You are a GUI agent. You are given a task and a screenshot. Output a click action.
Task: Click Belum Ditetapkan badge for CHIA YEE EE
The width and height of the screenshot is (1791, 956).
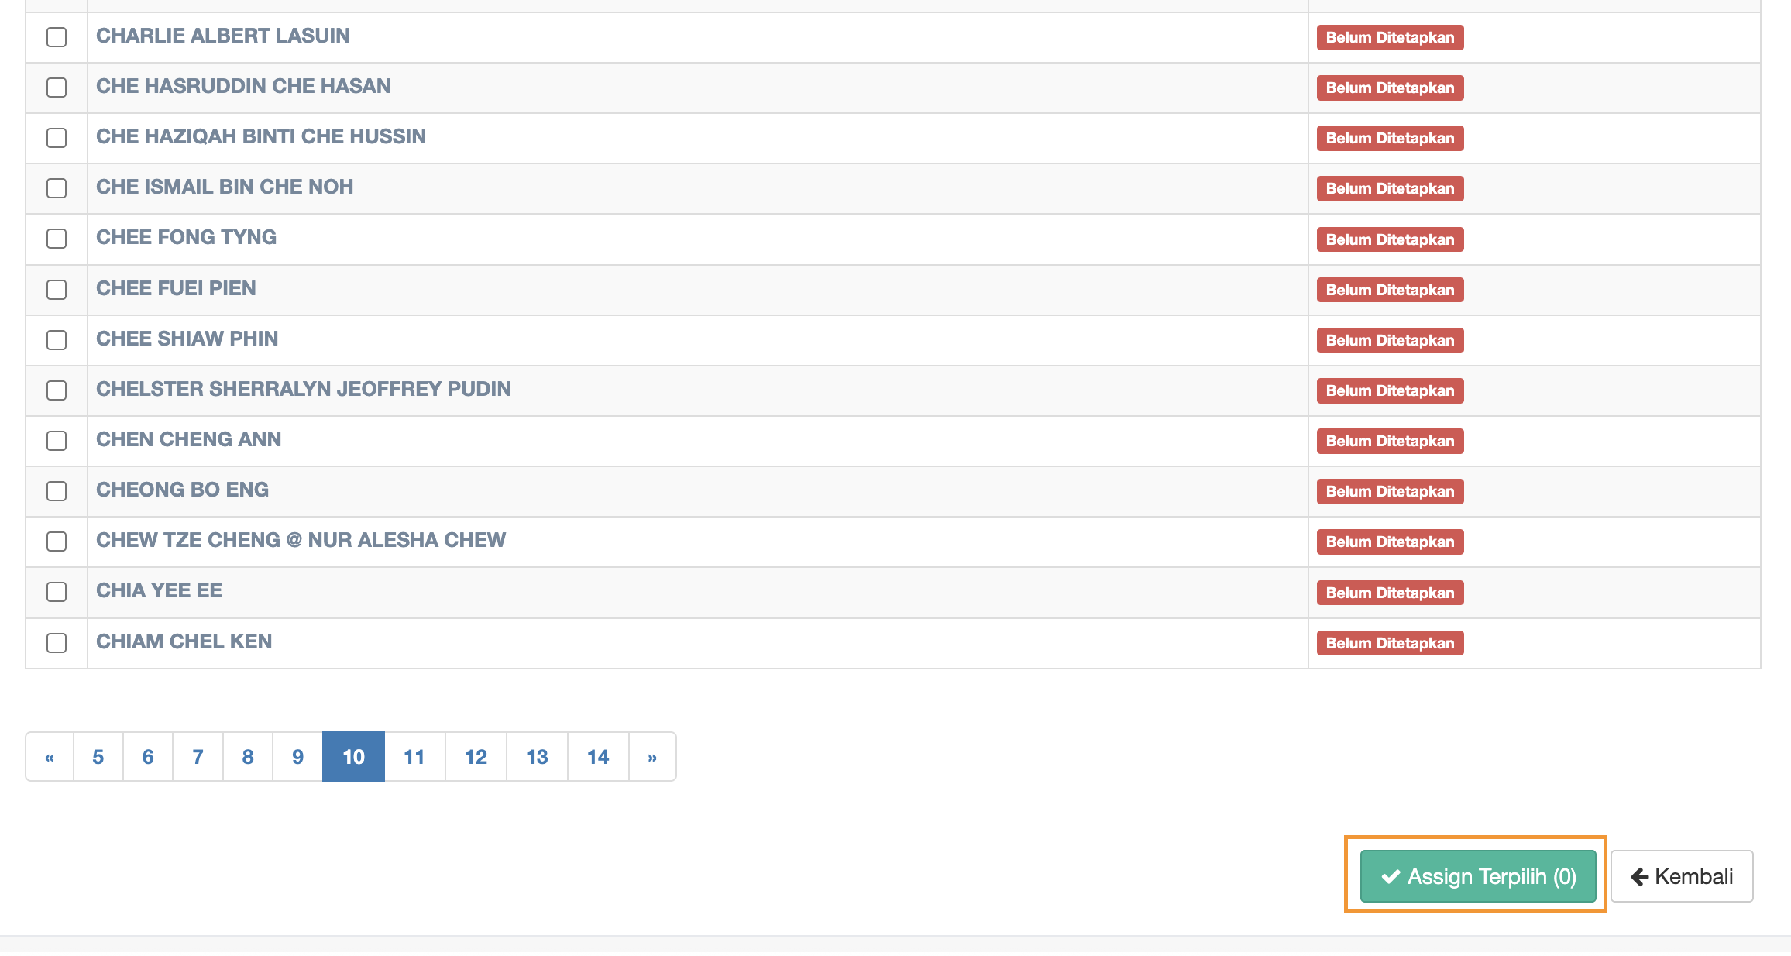click(1390, 593)
